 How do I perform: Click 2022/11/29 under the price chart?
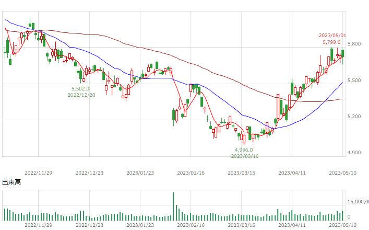pyautogui.click(x=38, y=173)
